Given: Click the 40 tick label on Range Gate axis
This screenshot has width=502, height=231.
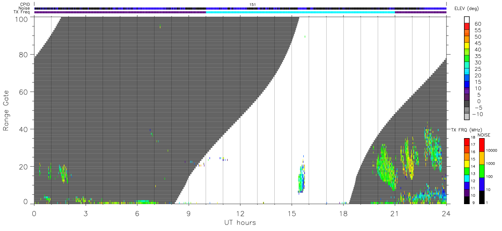Looking at the screenshot, I should pos(24,129).
